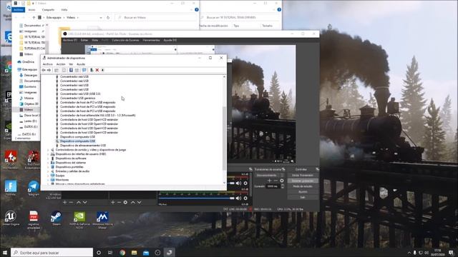Select Controlador de host eXtensible VIA USB 3.0
The height and width of the screenshot is (257, 458).
[x=97, y=116]
